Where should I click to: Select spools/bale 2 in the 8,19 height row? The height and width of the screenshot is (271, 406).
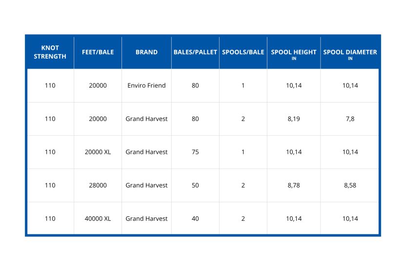pos(243,119)
